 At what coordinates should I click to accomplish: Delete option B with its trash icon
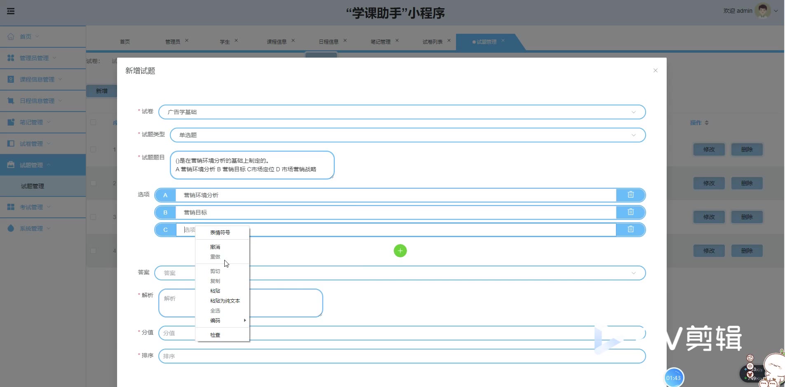pyautogui.click(x=630, y=212)
